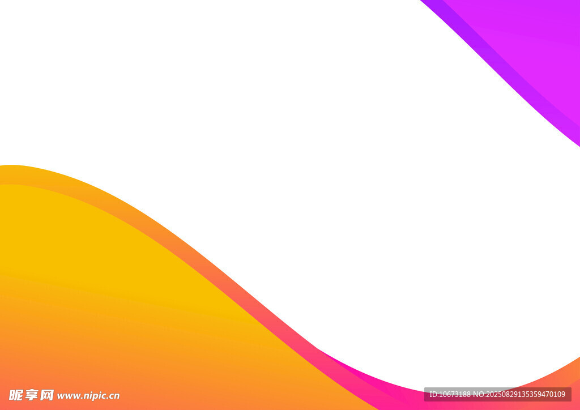Click the gray bar behind the ID watermark
The width and height of the screenshot is (580, 410).
tap(568, 394)
